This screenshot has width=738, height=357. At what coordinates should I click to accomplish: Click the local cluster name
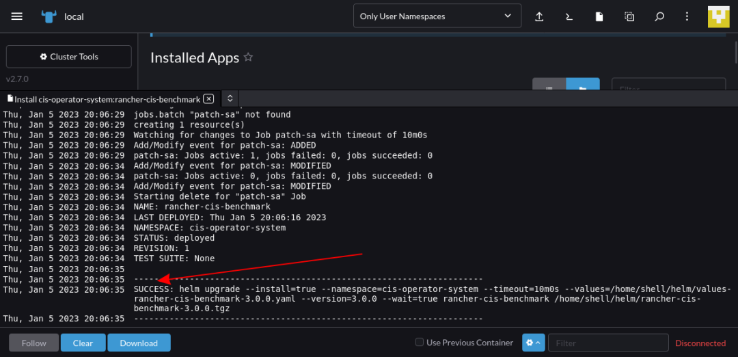(74, 16)
